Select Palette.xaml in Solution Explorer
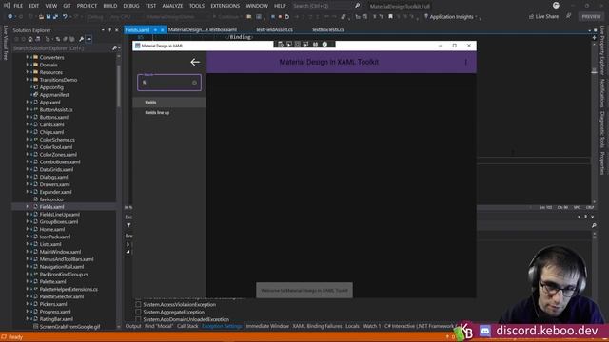609x342 pixels. tap(53, 281)
